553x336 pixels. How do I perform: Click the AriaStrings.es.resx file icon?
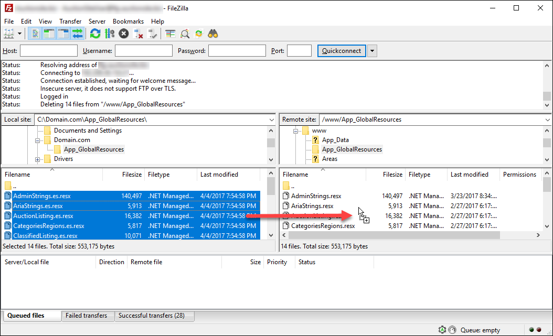point(8,205)
